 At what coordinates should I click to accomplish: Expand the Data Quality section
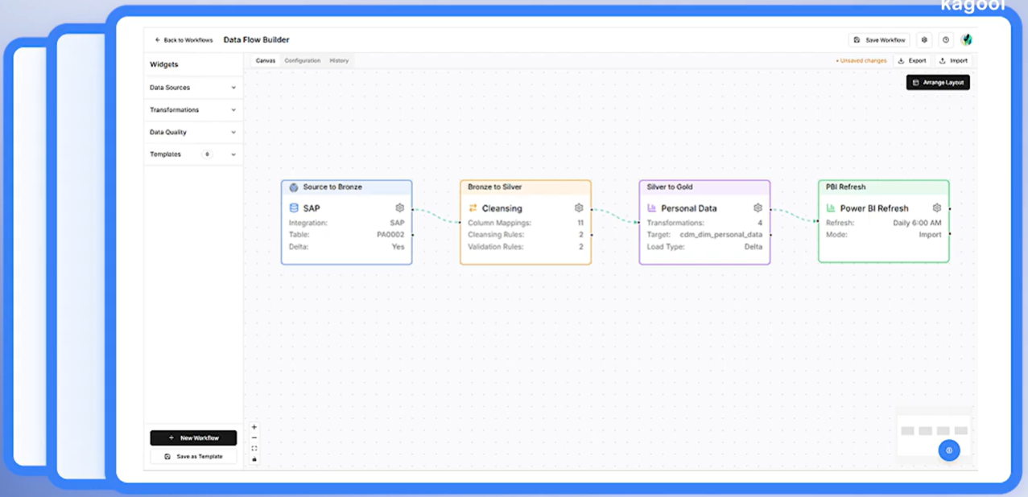pos(193,132)
